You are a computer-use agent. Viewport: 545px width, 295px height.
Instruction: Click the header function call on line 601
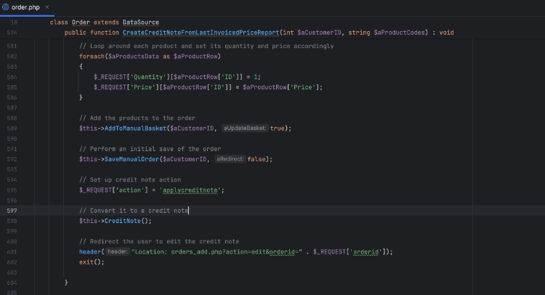pos(89,251)
